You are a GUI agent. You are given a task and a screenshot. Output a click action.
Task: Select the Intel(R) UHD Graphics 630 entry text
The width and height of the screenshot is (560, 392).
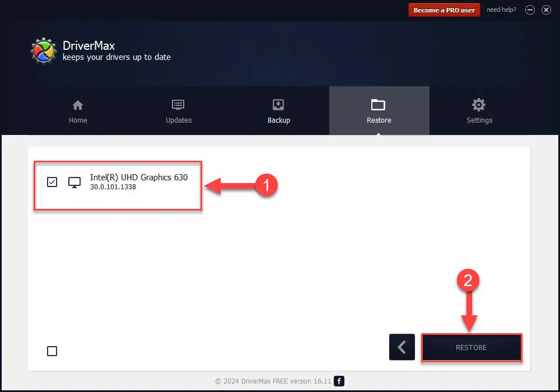pos(138,178)
